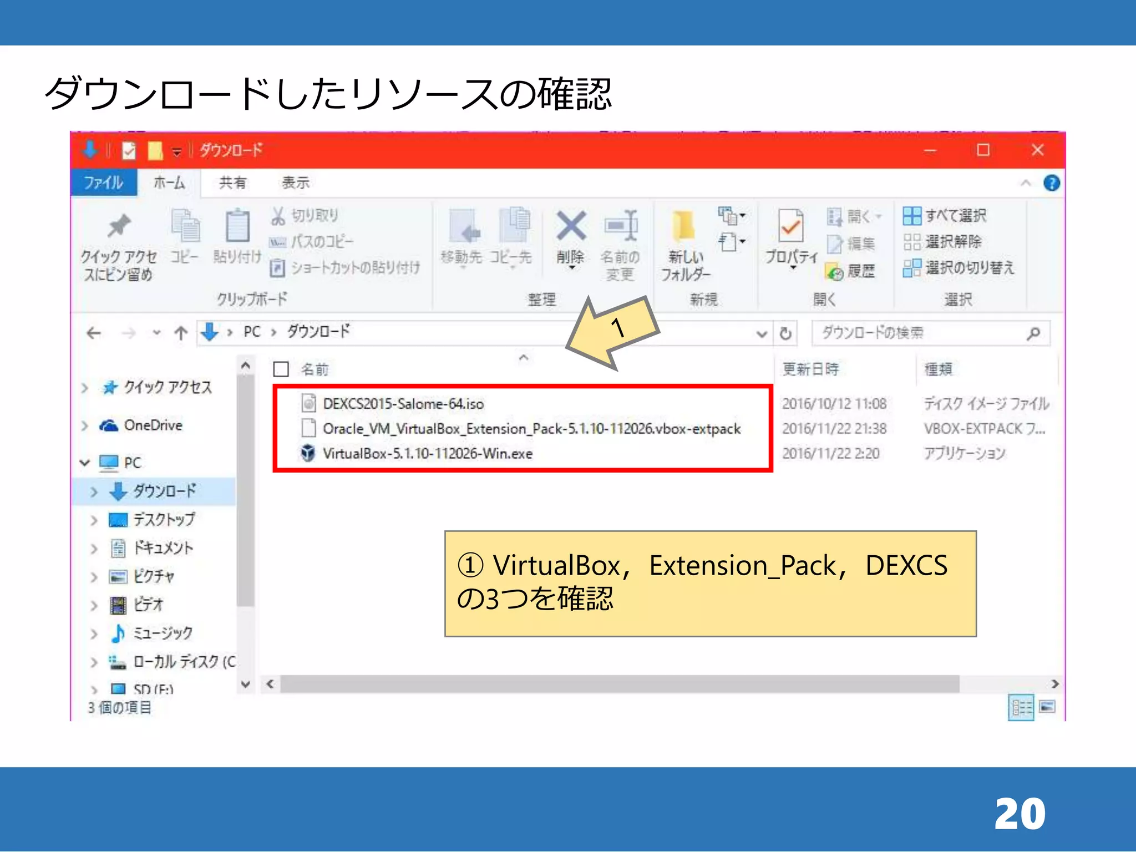Click the Paste clipboard icon
The height and width of the screenshot is (852, 1136).
click(x=237, y=225)
